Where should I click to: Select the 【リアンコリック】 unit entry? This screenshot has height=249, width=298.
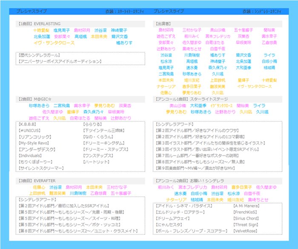35,137
